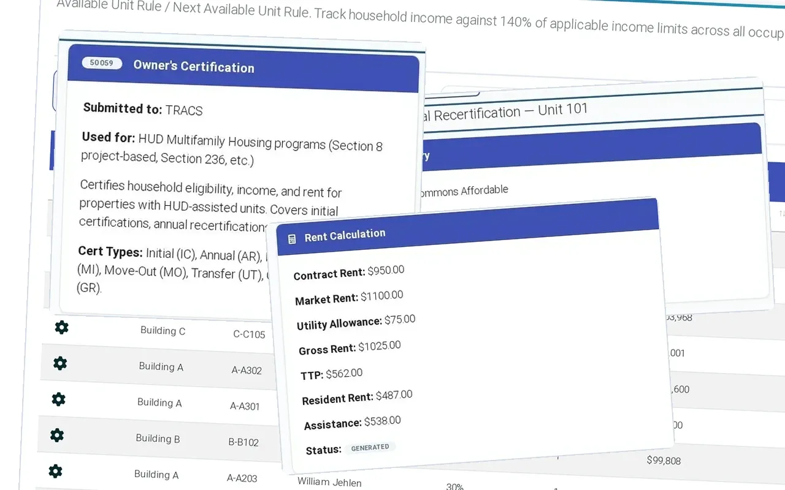Select the Rent Calculation panel heading

[345, 235]
